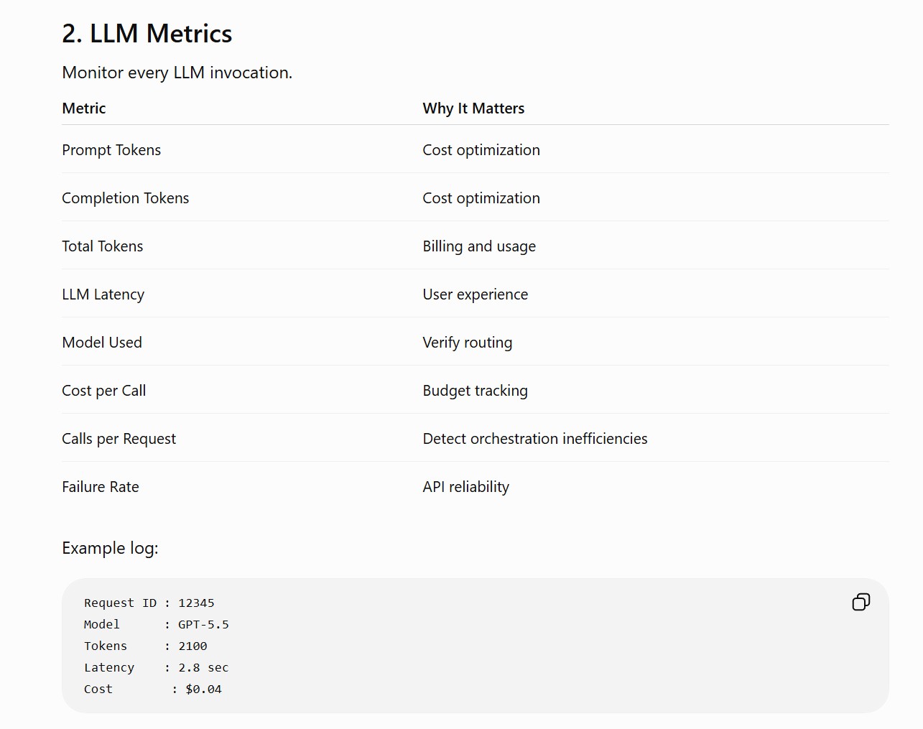Click 'Detect orchestration inefficiencies' text
923x729 pixels.
coord(535,439)
